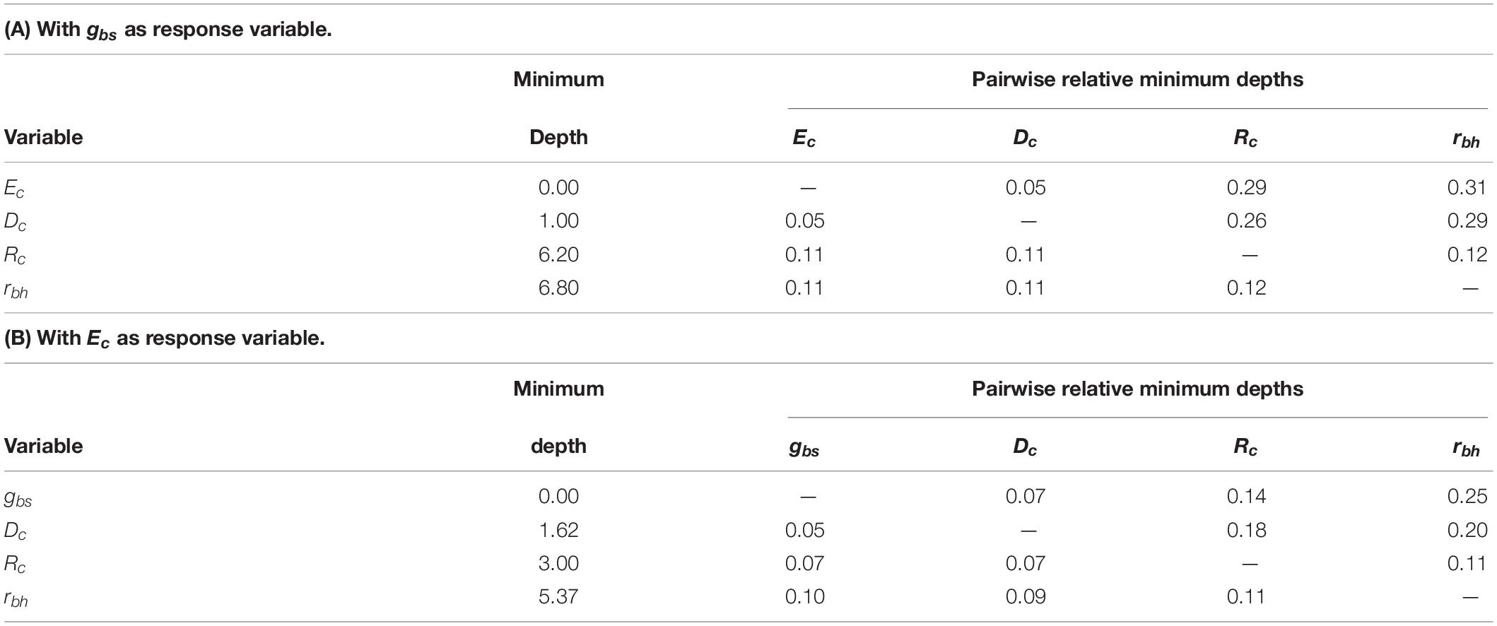Select the Ec column header in table A

pyautogui.click(x=804, y=138)
